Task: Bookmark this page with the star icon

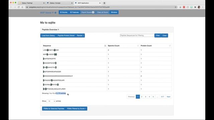Action: tap(176, 7)
